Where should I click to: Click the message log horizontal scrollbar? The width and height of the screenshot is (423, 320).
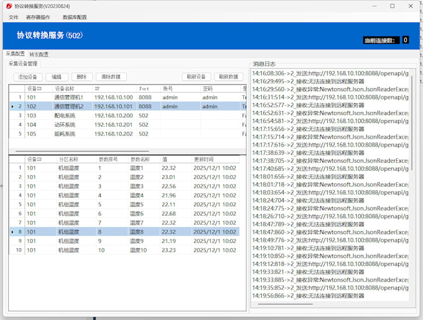pos(286,304)
